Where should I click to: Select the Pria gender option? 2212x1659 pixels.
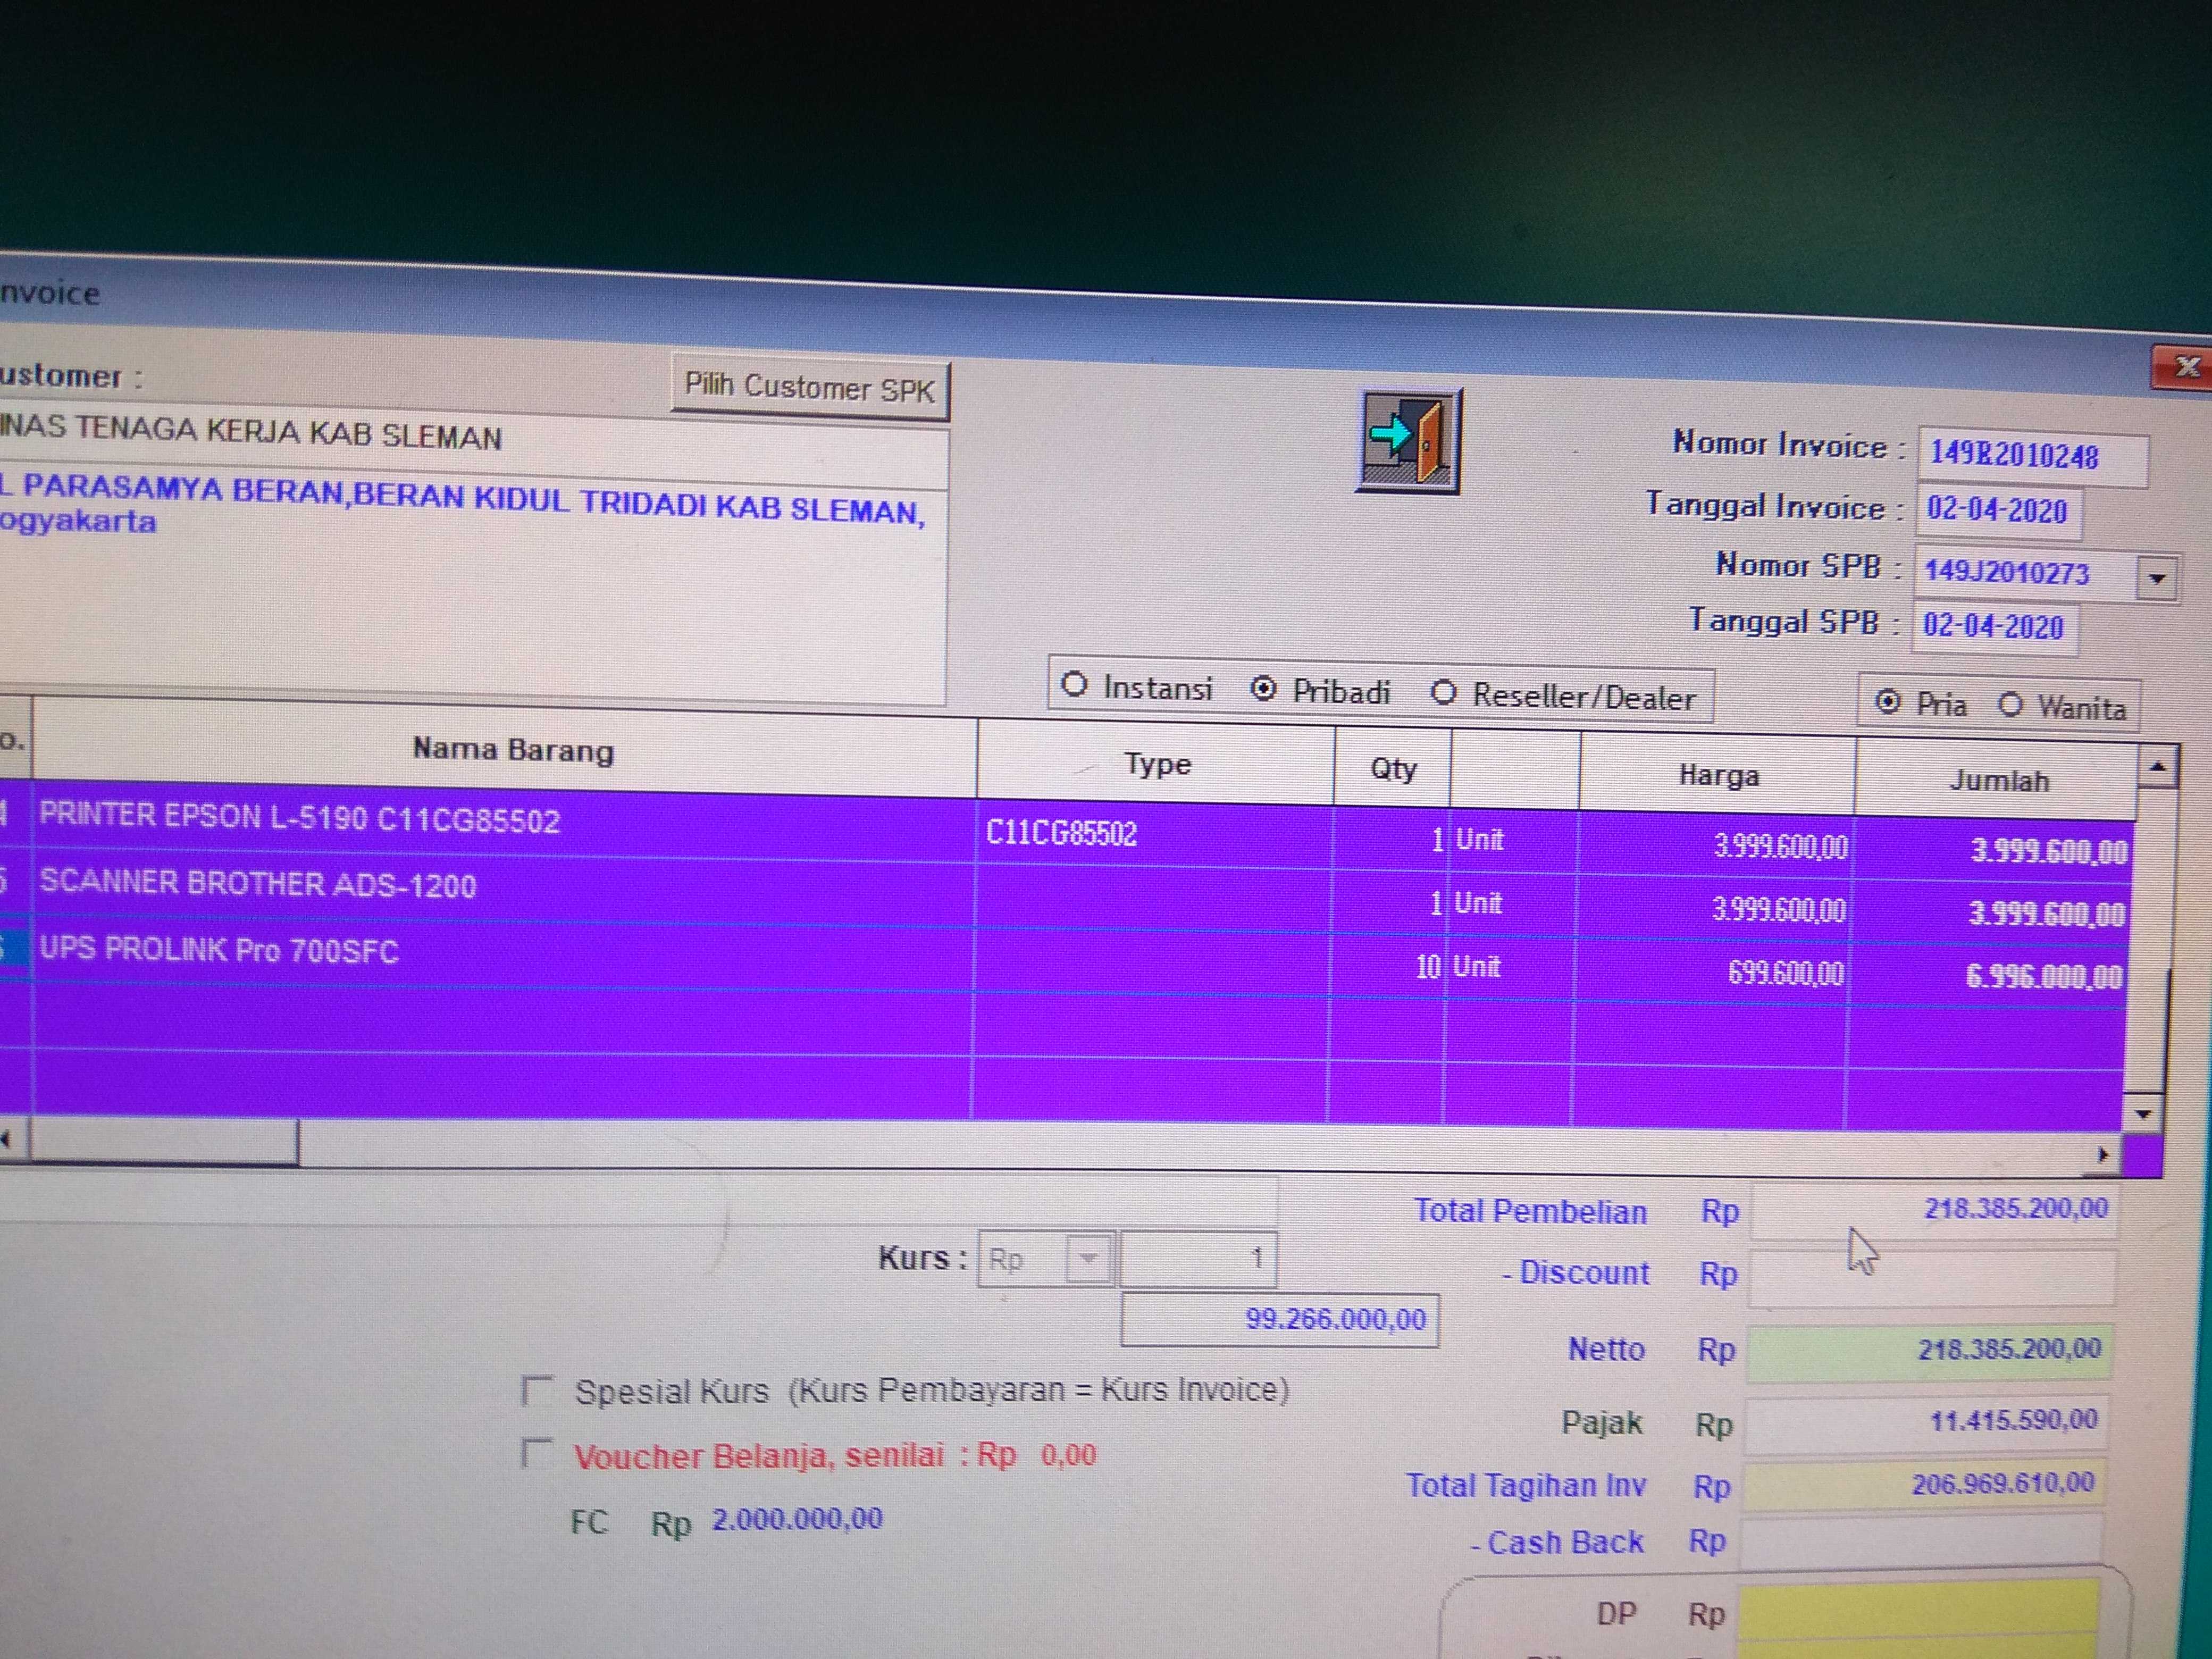pyautogui.click(x=1887, y=702)
